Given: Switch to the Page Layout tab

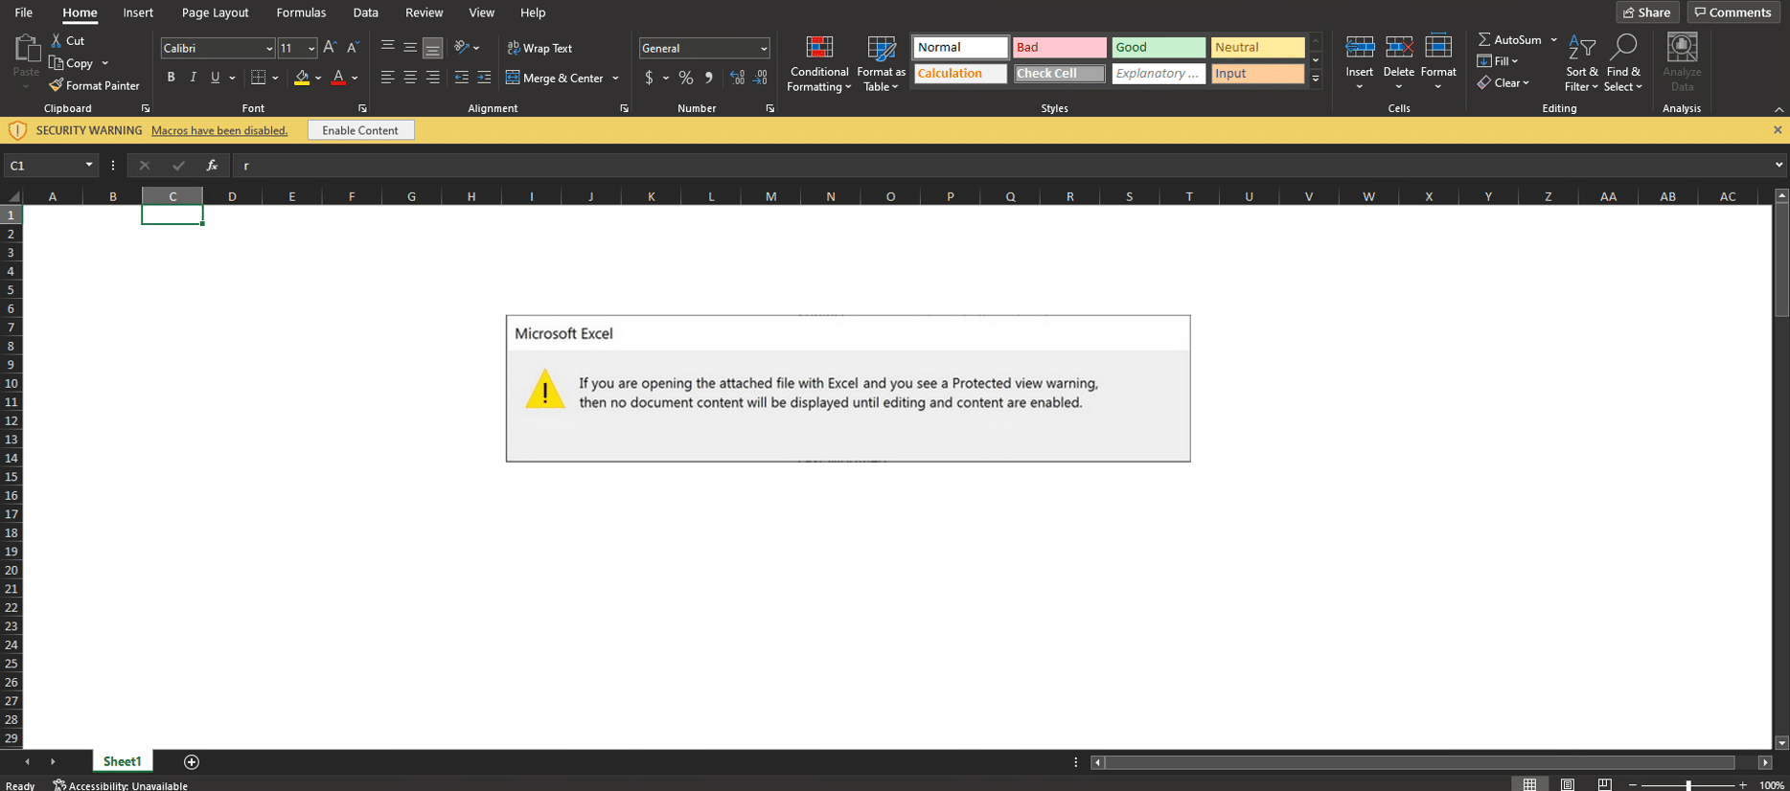Looking at the screenshot, I should [x=215, y=12].
